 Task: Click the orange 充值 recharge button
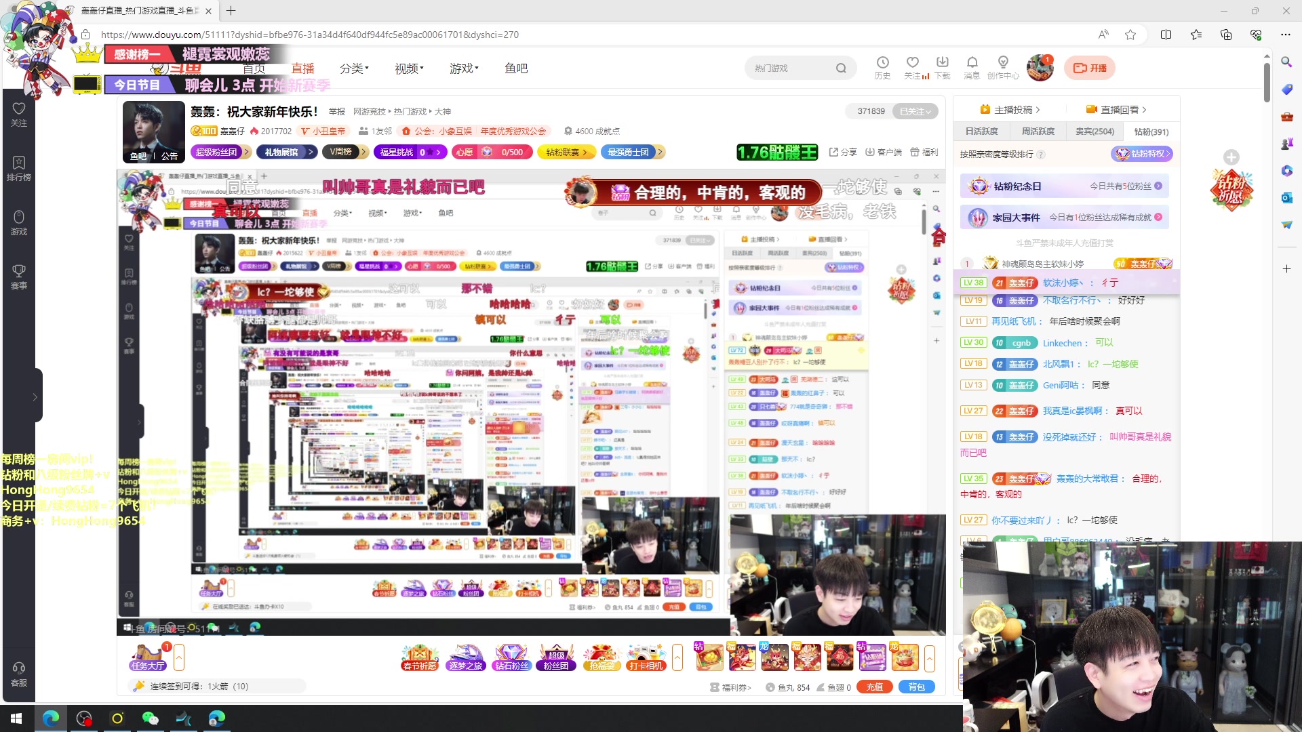pyautogui.click(x=875, y=687)
